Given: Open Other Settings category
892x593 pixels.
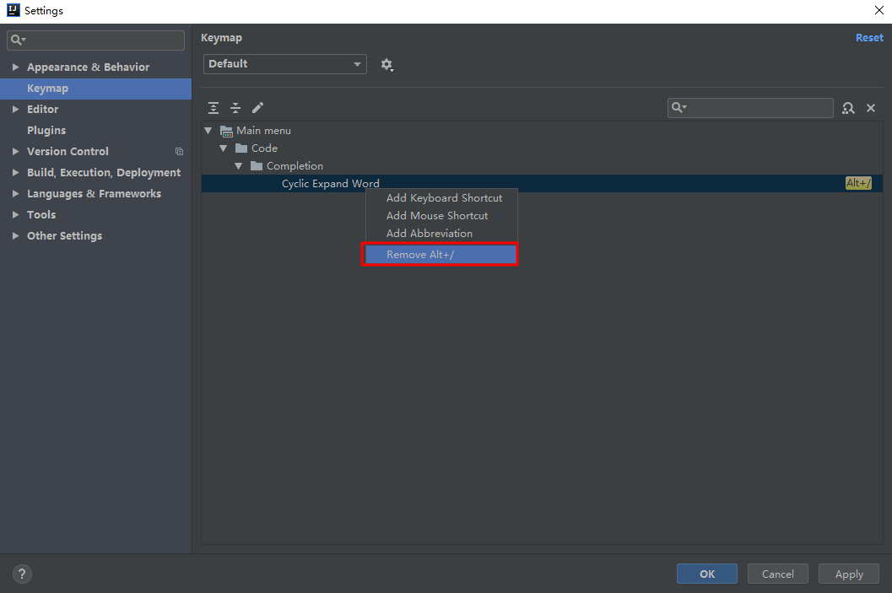Looking at the screenshot, I should [x=65, y=235].
